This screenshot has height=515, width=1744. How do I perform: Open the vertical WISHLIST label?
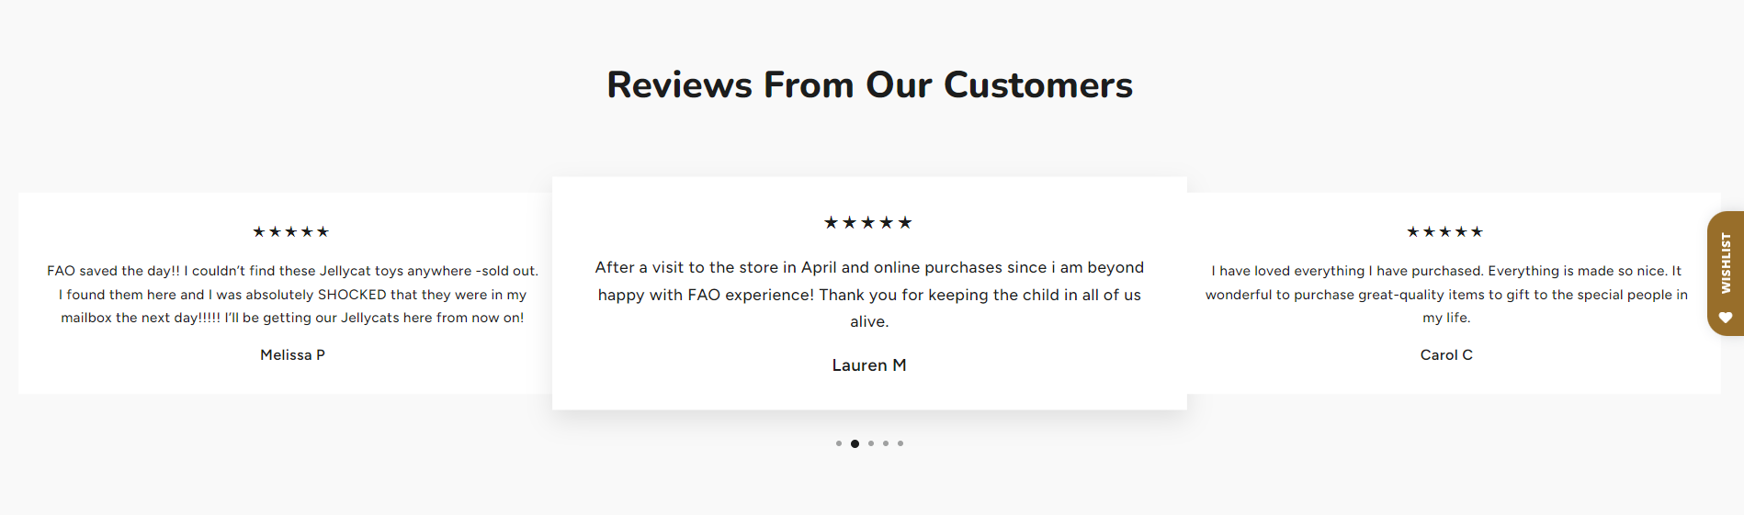tap(1726, 263)
